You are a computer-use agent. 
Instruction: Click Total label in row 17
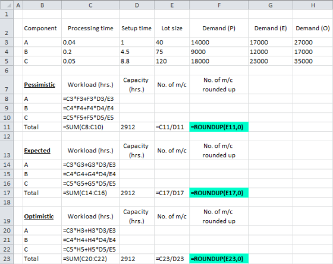click(x=42, y=193)
